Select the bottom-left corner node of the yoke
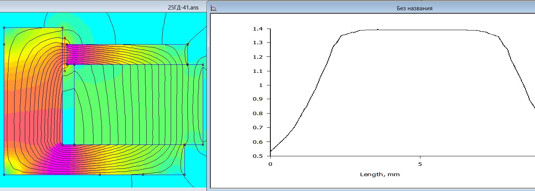Image resolution: width=535 pixels, height=191 pixels. coord(4,175)
